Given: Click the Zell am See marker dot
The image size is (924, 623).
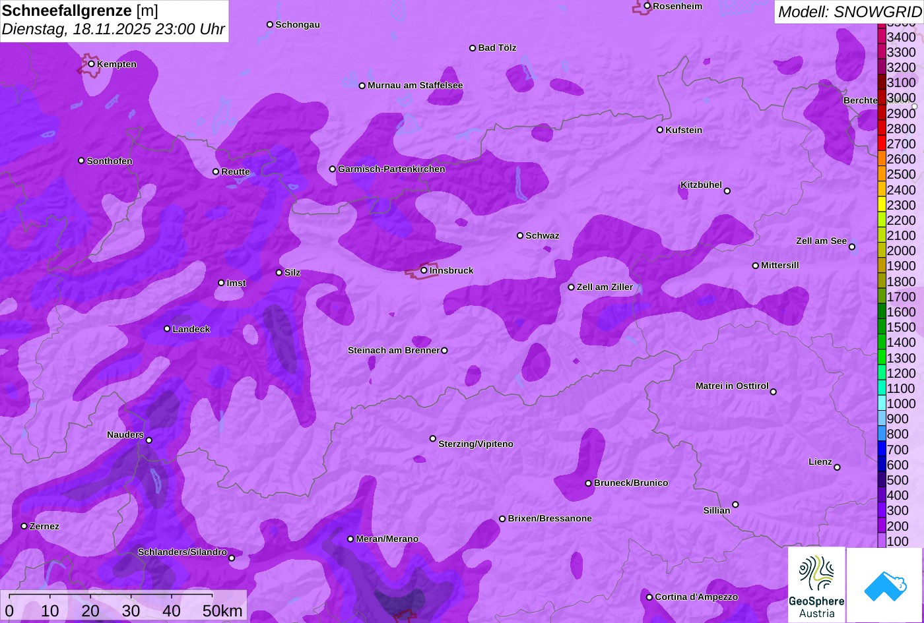Looking at the screenshot, I should [x=851, y=247].
